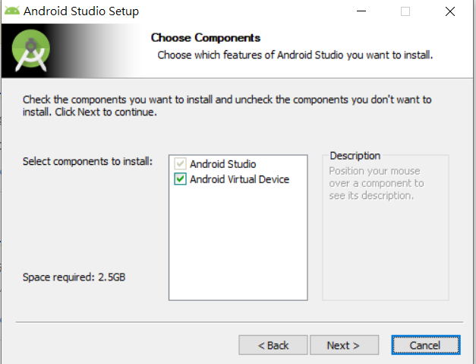
Task: Go back with the Back button
Action: click(x=273, y=345)
